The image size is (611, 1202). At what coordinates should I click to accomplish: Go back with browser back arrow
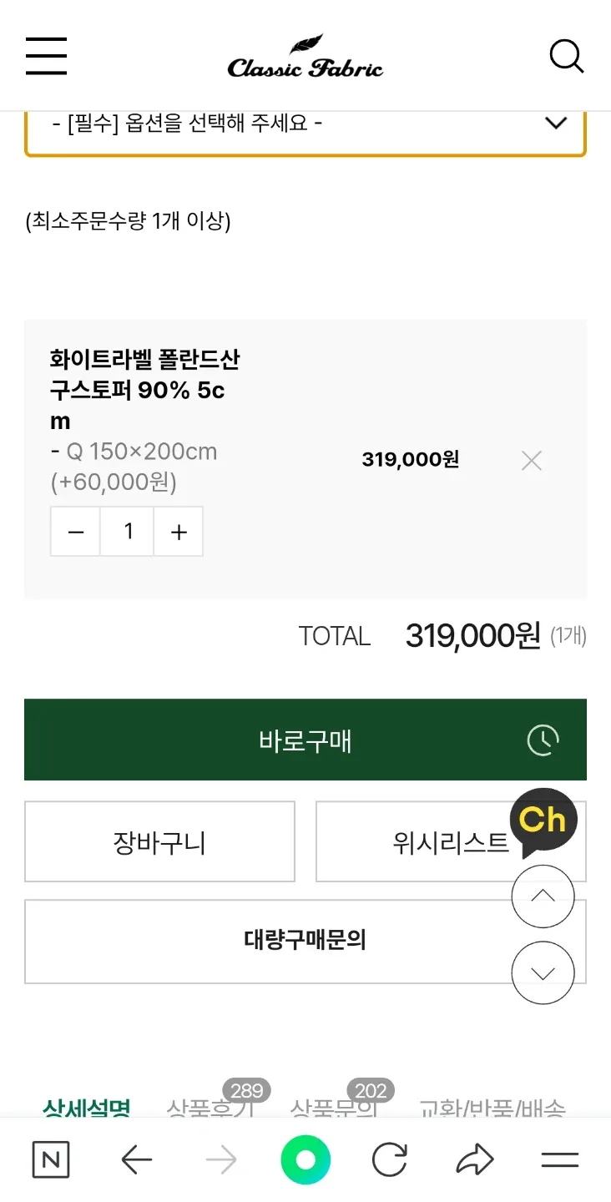coord(136,1159)
